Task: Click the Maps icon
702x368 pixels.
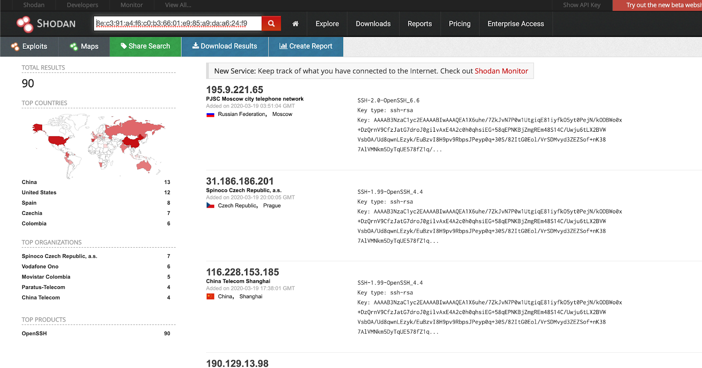Action: point(74,47)
